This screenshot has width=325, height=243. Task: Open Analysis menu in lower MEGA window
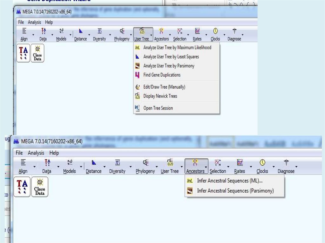coord(36,153)
